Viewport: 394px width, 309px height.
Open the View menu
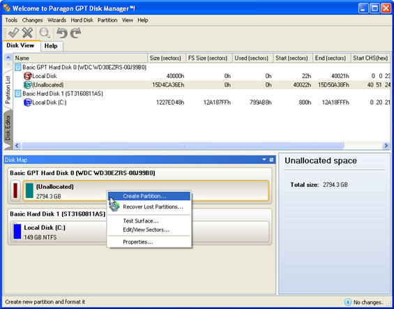click(128, 20)
